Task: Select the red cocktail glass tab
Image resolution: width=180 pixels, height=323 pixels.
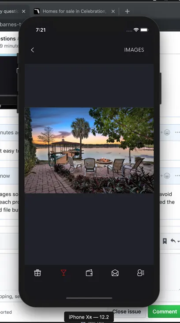Action: (64, 273)
